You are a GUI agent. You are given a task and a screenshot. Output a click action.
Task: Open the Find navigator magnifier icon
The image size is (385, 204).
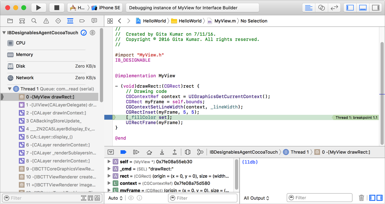[34, 21]
